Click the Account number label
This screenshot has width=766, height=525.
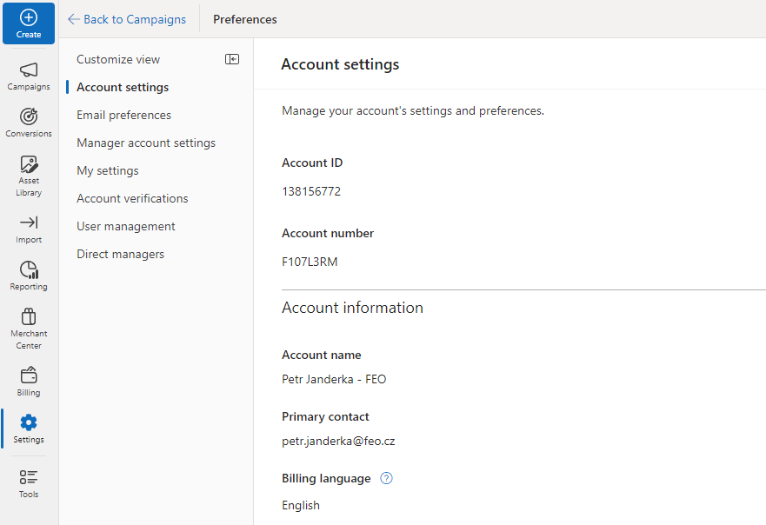328,234
